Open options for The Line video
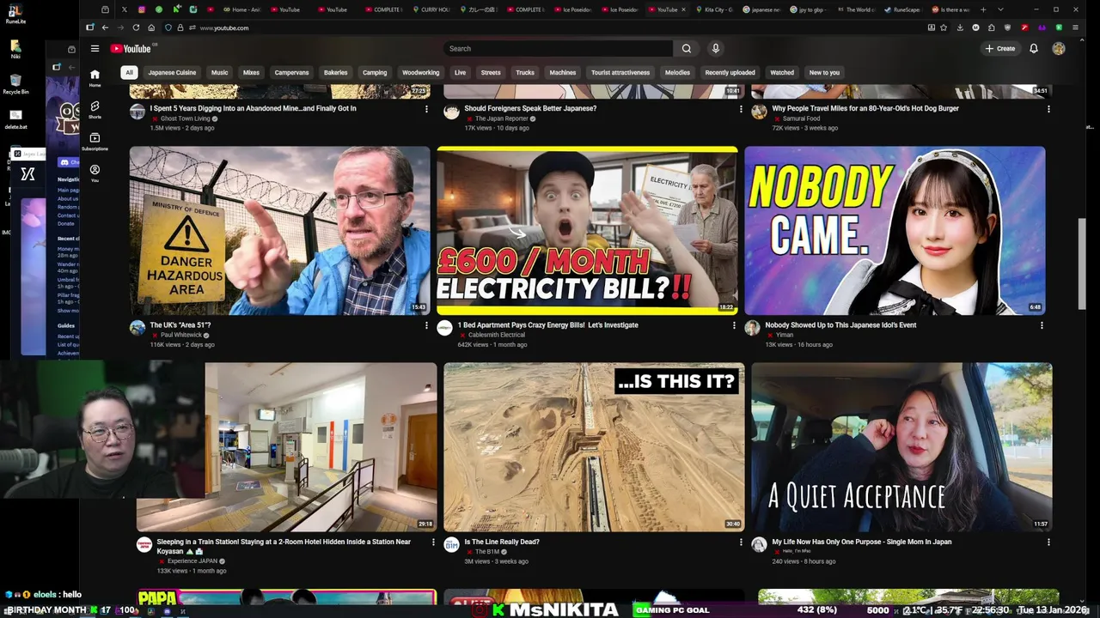1100x618 pixels. point(741,542)
